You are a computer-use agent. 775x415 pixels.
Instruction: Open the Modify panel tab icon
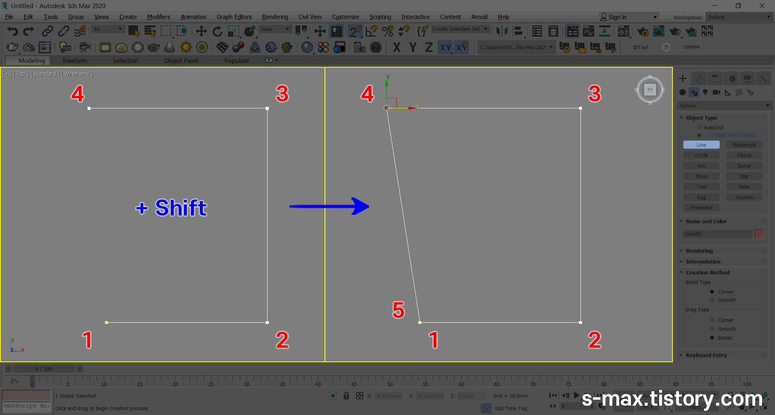click(699, 79)
